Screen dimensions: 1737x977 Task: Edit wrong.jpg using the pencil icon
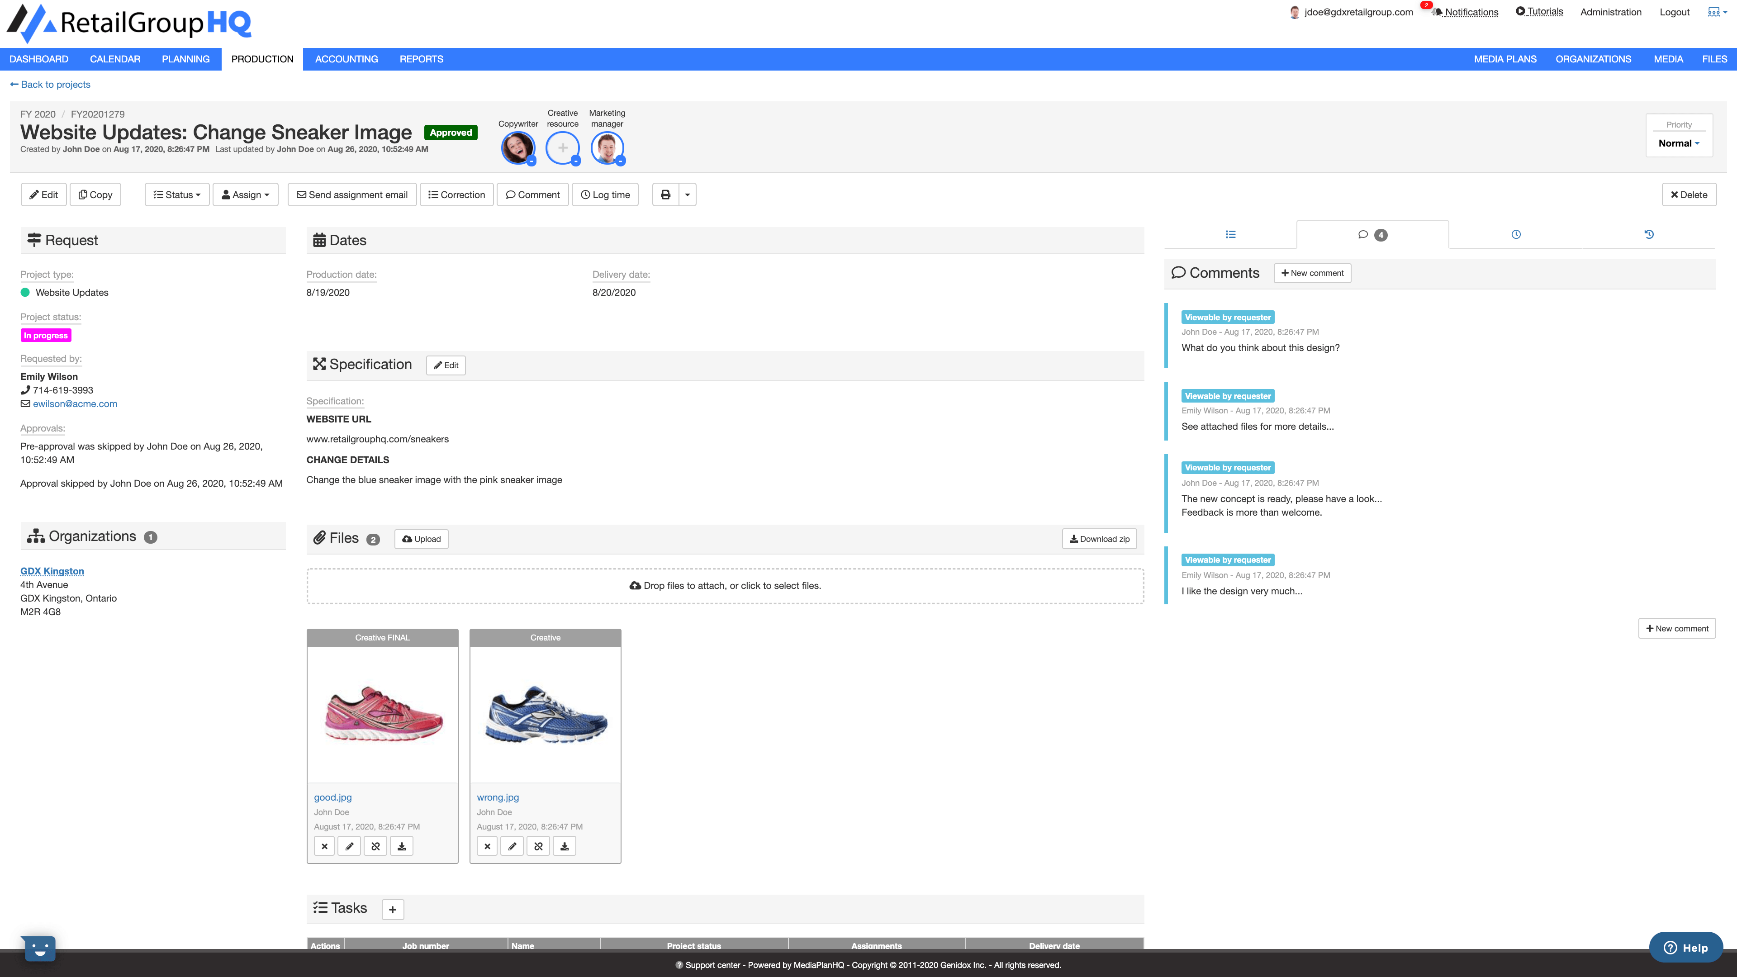coord(513,845)
